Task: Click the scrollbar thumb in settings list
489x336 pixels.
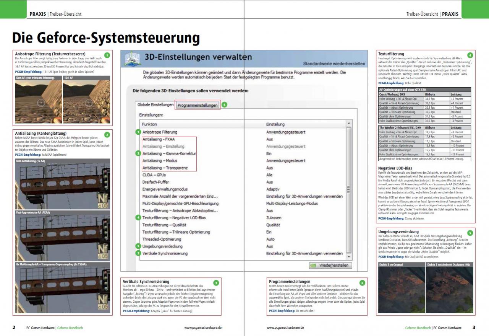Action: 348,190
